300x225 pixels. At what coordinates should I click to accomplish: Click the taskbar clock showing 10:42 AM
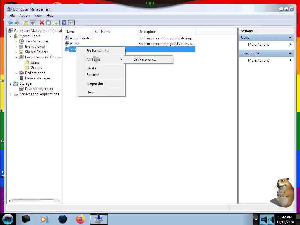click(285, 219)
